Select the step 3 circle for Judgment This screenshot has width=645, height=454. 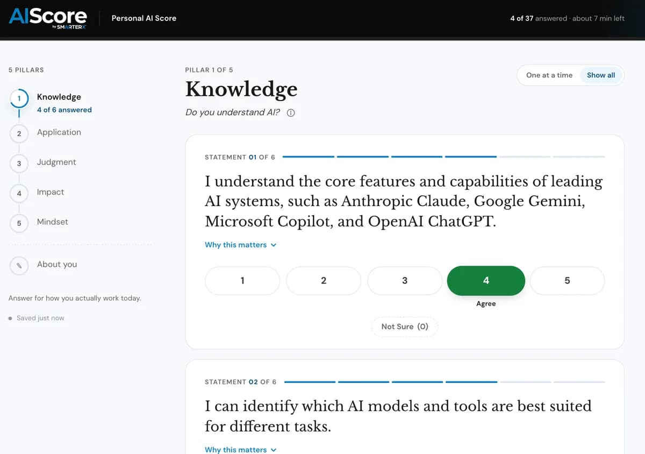tap(19, 163)
